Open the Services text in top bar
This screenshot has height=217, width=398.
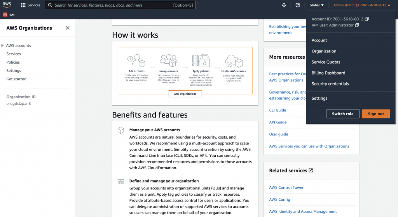pos(34,5)
